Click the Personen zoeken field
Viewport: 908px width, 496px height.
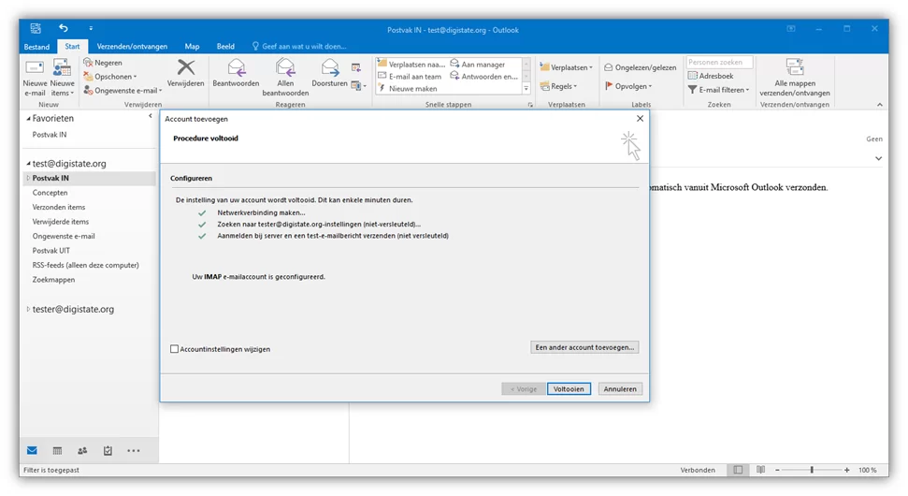(x=719, y=62)
